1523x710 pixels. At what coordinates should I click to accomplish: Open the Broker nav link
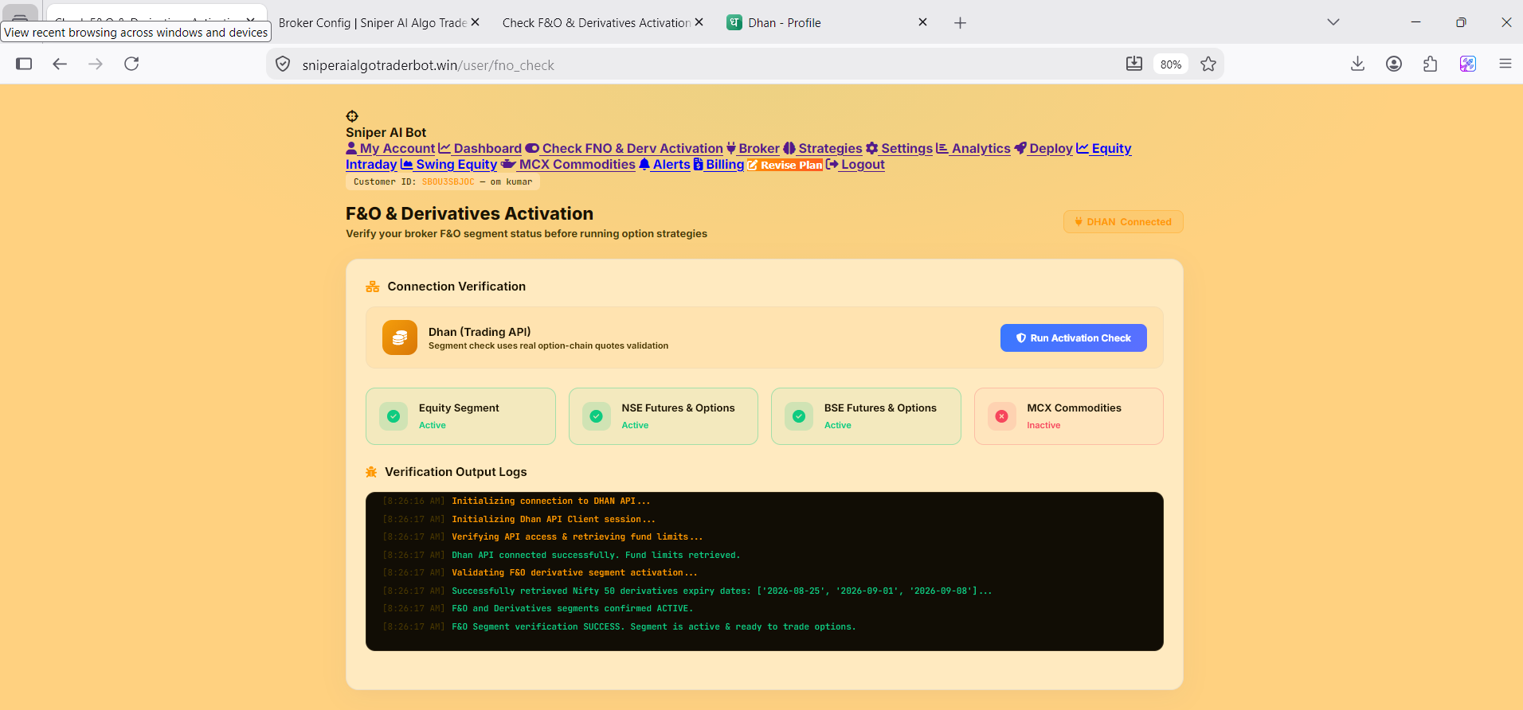coord(753,148)
